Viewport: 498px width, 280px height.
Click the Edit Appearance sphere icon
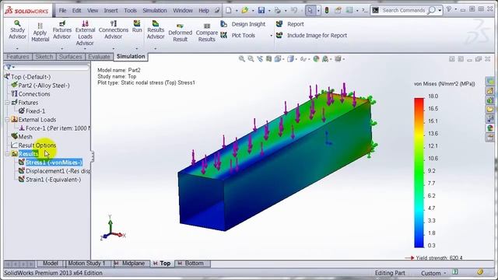[x=316, y=59]
